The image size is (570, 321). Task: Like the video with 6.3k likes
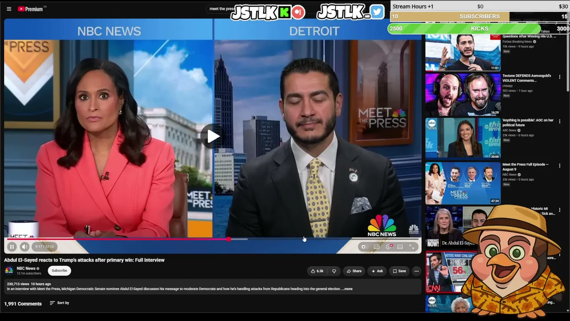tap(317, 271)
